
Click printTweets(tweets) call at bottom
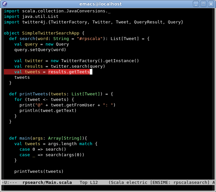(39, 171)
